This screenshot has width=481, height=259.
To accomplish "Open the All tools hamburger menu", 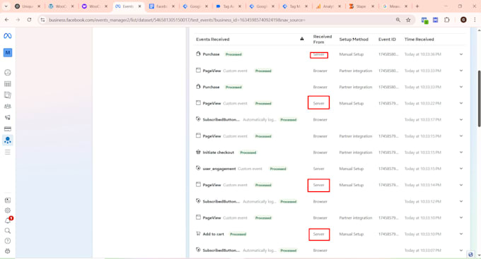I will point(8,152).
